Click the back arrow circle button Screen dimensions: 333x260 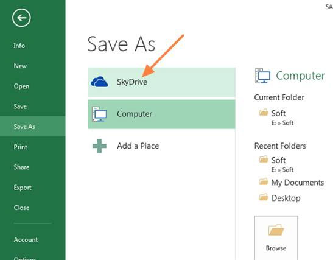coord(21,18)
